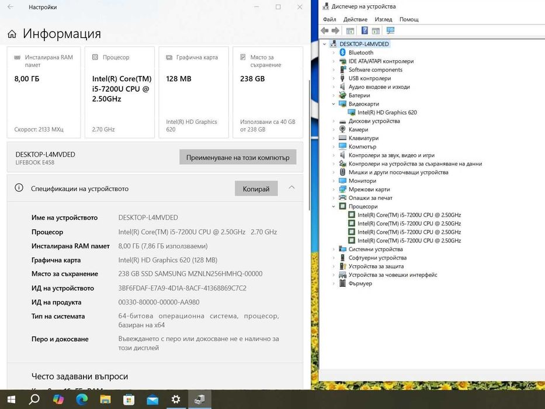Open the Mail app from the taskbar
Image resolution: width=545 pixels, height=409 pixels.
152,400
